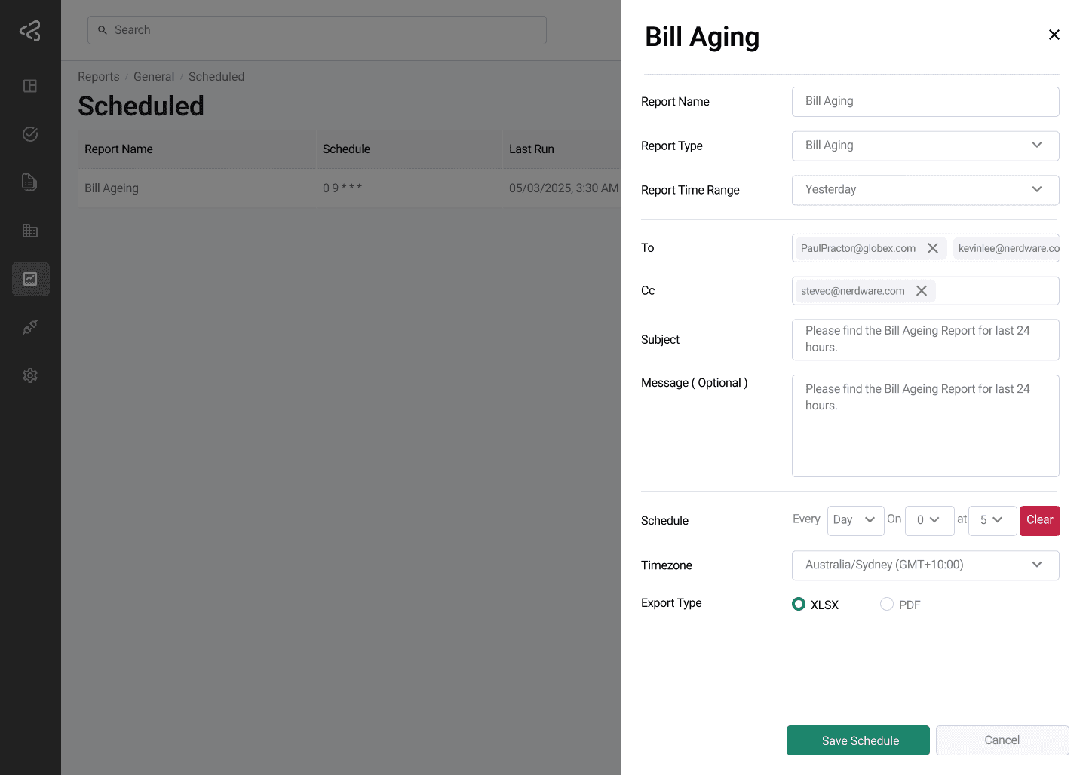Viewport: 1086px width, 775px height.
Task: Go to General breadcrumb
Action: pos(154,77)
